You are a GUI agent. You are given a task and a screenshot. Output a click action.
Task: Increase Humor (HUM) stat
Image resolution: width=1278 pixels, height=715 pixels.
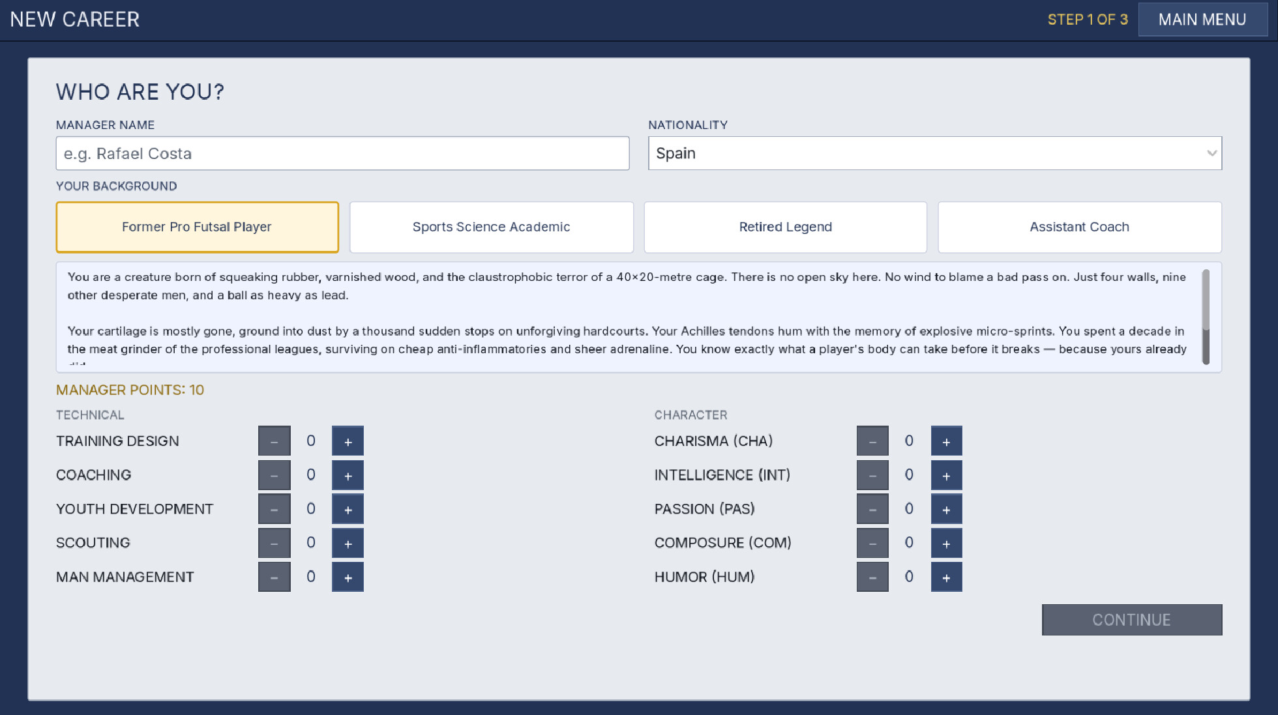pyautogui.click(x=946, y=577)
